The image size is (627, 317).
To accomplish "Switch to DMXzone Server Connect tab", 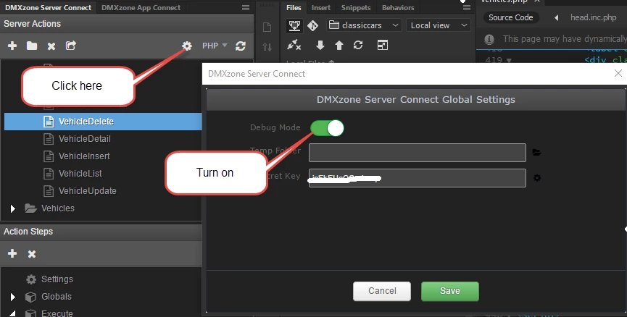I will [x=48, y=7].
